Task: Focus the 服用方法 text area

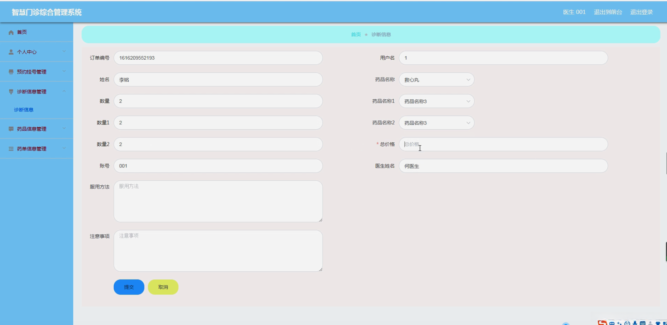Action: (218, 201)
